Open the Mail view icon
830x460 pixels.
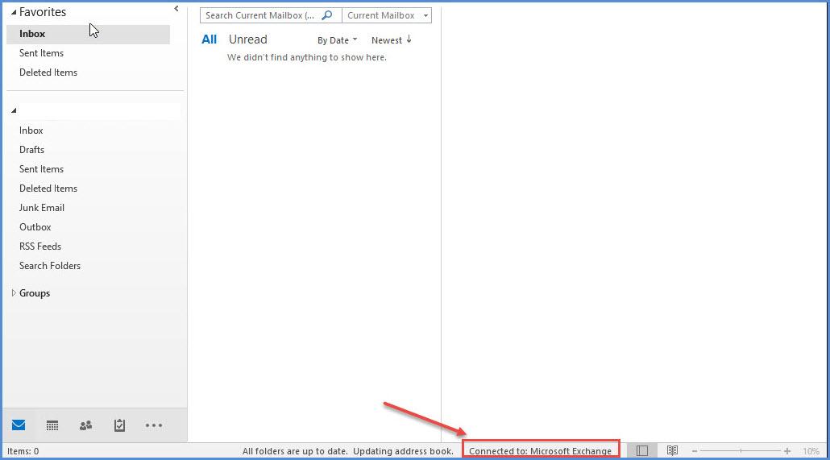point(19,425)
